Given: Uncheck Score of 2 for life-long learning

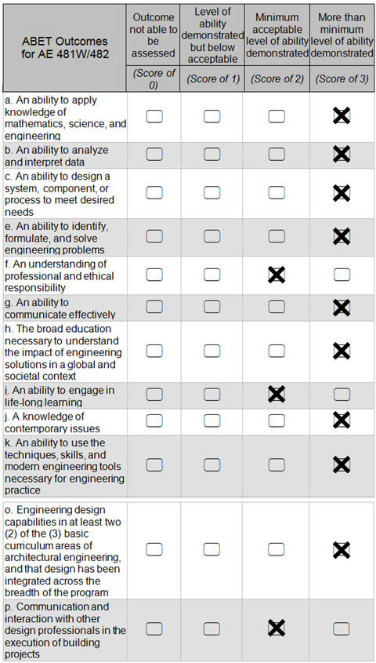Looking at the screenshot, I should pyautogui.click(x=277, y=395).
